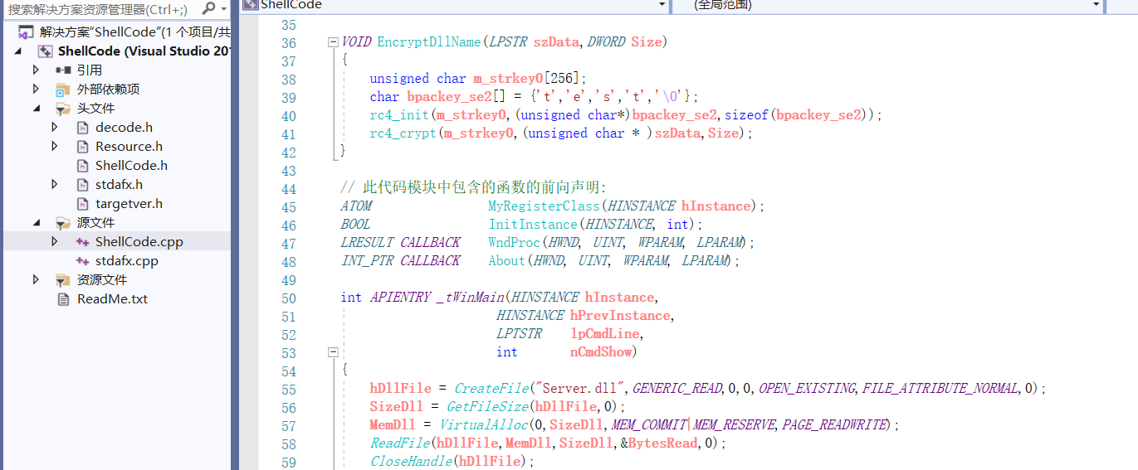Click rc4_crypt call on line 41
The image size is (1138, 470).
point(403,133)
